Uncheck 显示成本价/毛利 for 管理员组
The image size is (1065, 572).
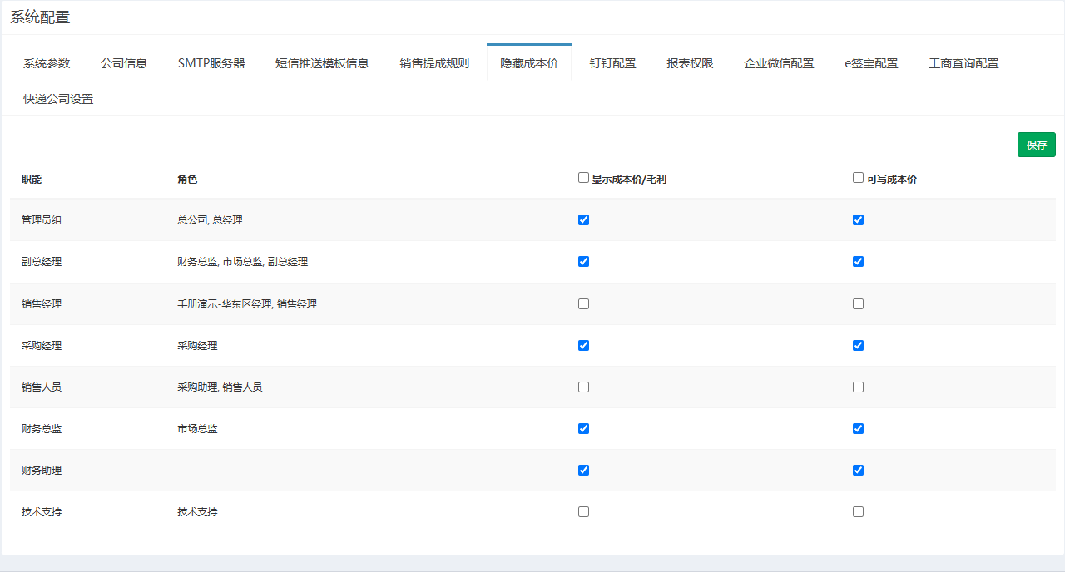(x=583, y=220)
